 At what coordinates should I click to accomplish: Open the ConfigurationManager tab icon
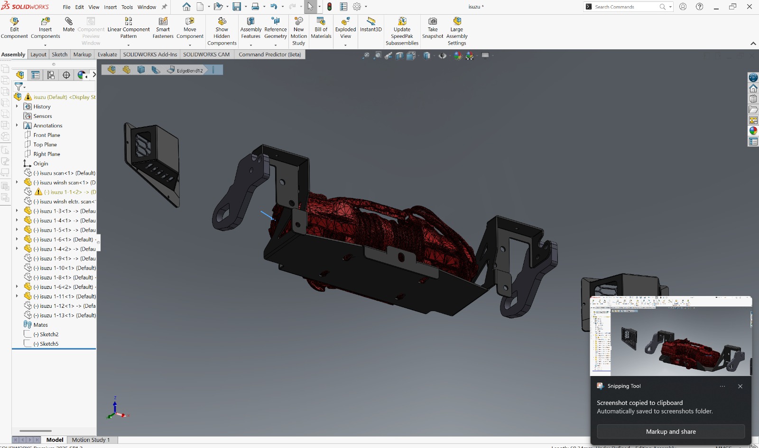(x=51, y=75)
